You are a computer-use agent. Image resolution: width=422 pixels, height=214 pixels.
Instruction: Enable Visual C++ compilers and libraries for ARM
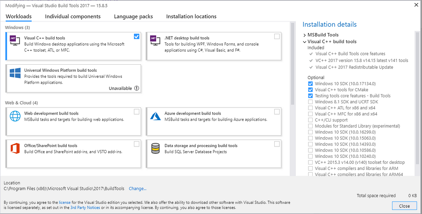pos(310,168)
